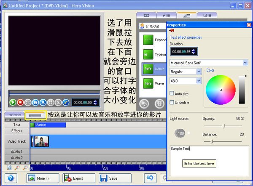The image size is (253, 186).
Task: Click the Opacity slider
Action: coord(223,126)
